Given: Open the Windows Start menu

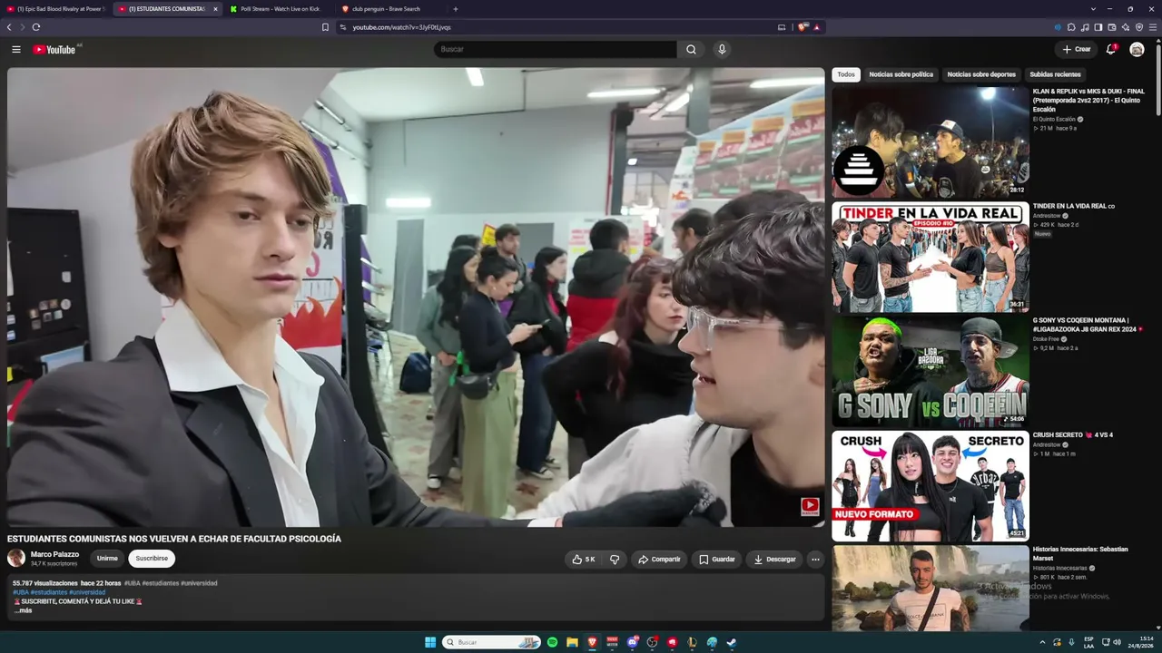Looking at the screenshot, I should (x=430, y=642).
